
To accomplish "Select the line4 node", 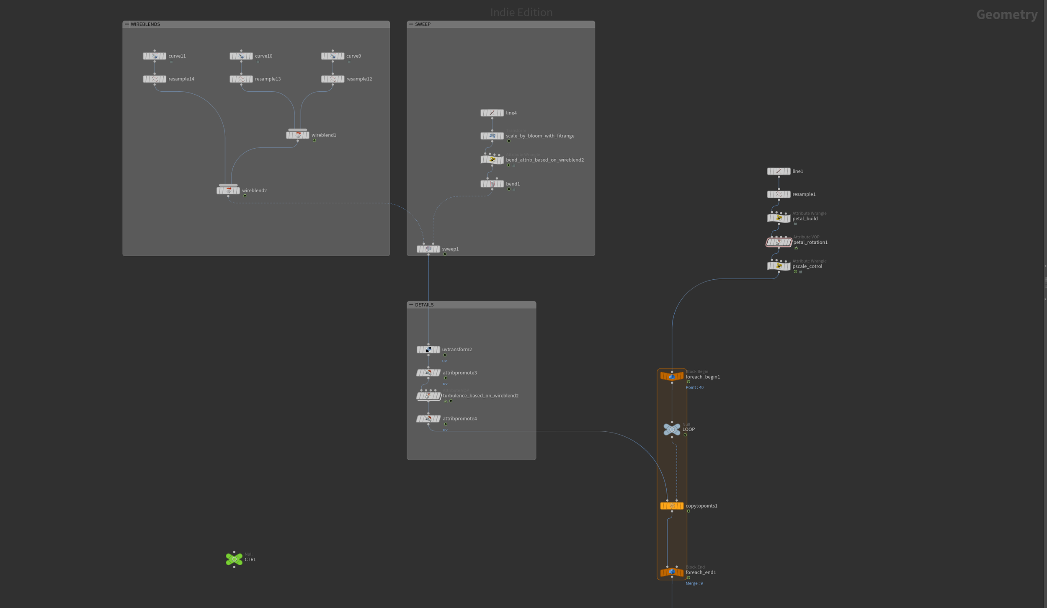I will pos(492,113).
